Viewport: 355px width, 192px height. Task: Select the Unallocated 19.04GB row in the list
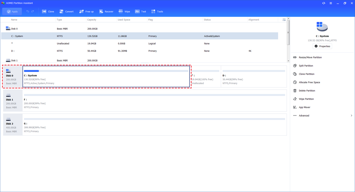tap(140, 43)
